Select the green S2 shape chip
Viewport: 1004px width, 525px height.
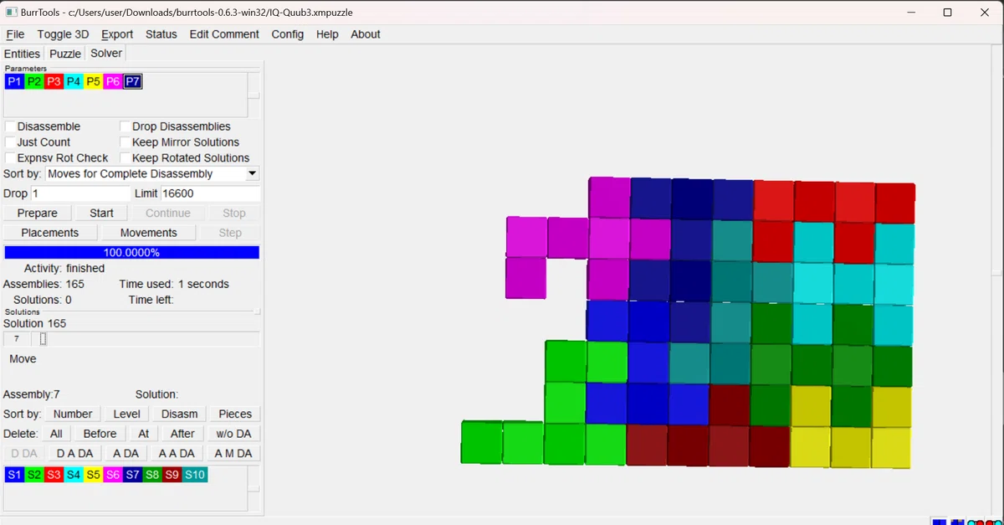(34, 475)
